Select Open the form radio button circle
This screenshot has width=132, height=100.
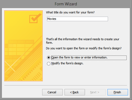[x=49, y=58]
